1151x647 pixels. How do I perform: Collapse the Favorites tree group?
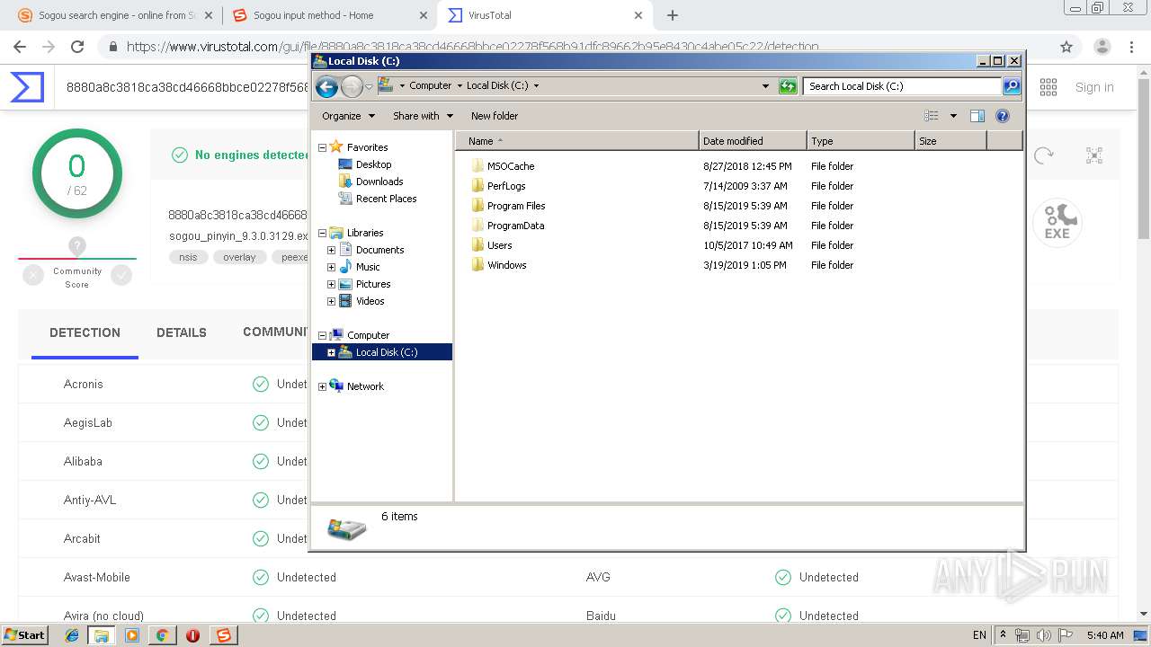point(322,147)
